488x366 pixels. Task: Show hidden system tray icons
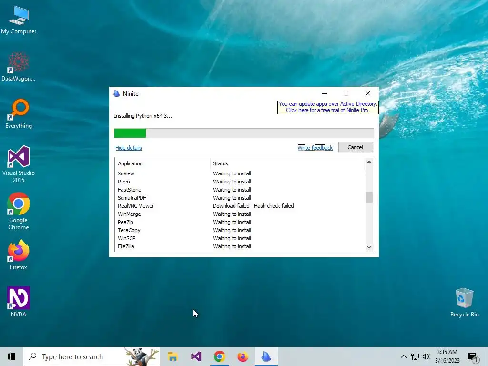pos(403,356)
